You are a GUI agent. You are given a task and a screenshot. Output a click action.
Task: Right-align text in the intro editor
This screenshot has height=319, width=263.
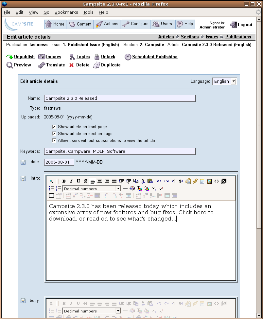coord(107,181)
